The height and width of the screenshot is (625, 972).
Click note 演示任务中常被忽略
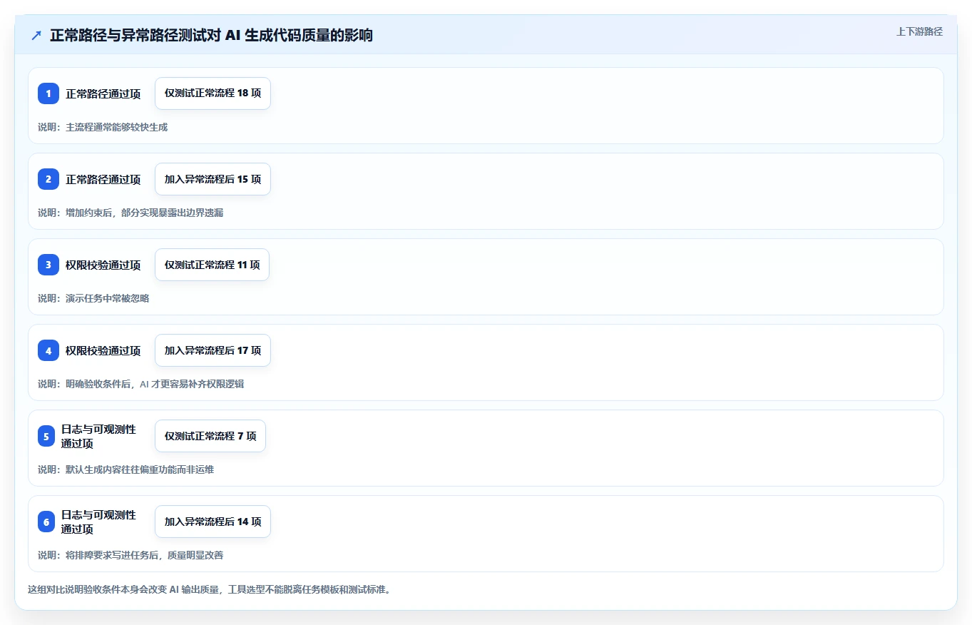click(93, 298)
